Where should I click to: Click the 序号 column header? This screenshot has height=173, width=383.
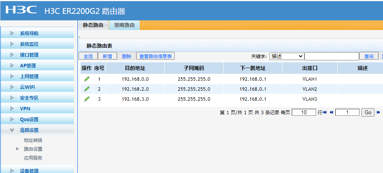click(x=99, y=68)
